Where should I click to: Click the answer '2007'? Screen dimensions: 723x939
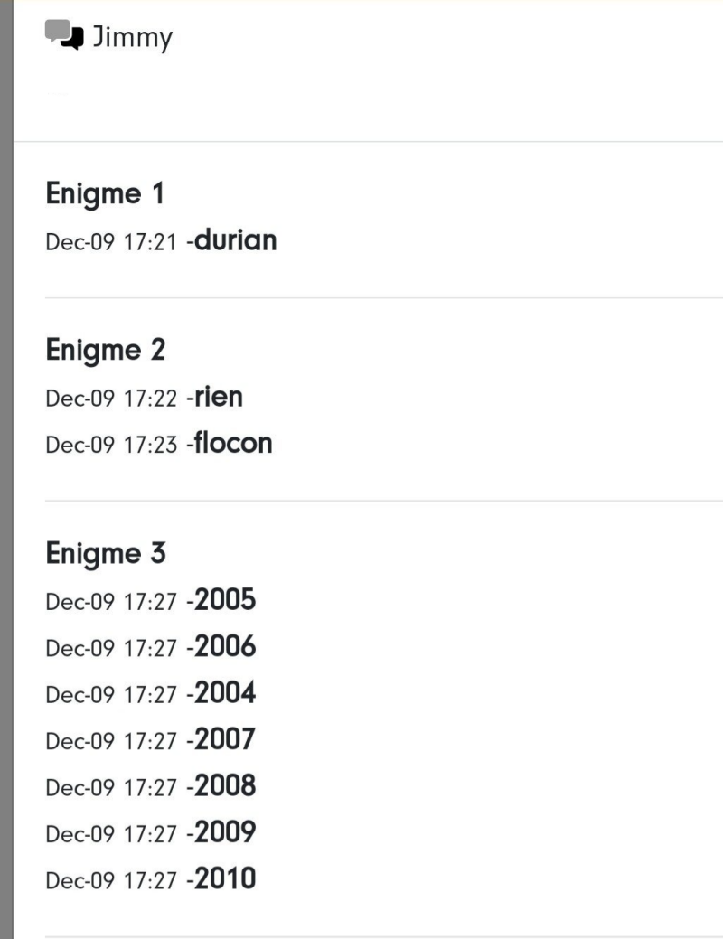(225, 739)
